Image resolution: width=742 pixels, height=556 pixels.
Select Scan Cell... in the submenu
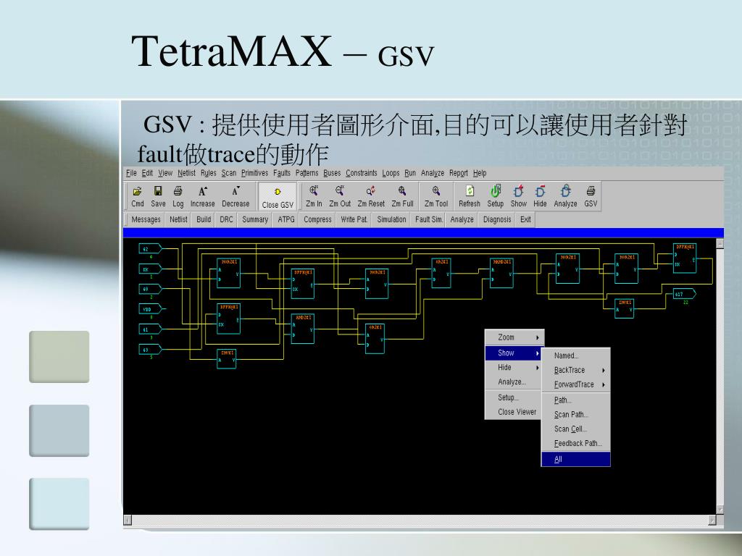(x=575, y=429)
